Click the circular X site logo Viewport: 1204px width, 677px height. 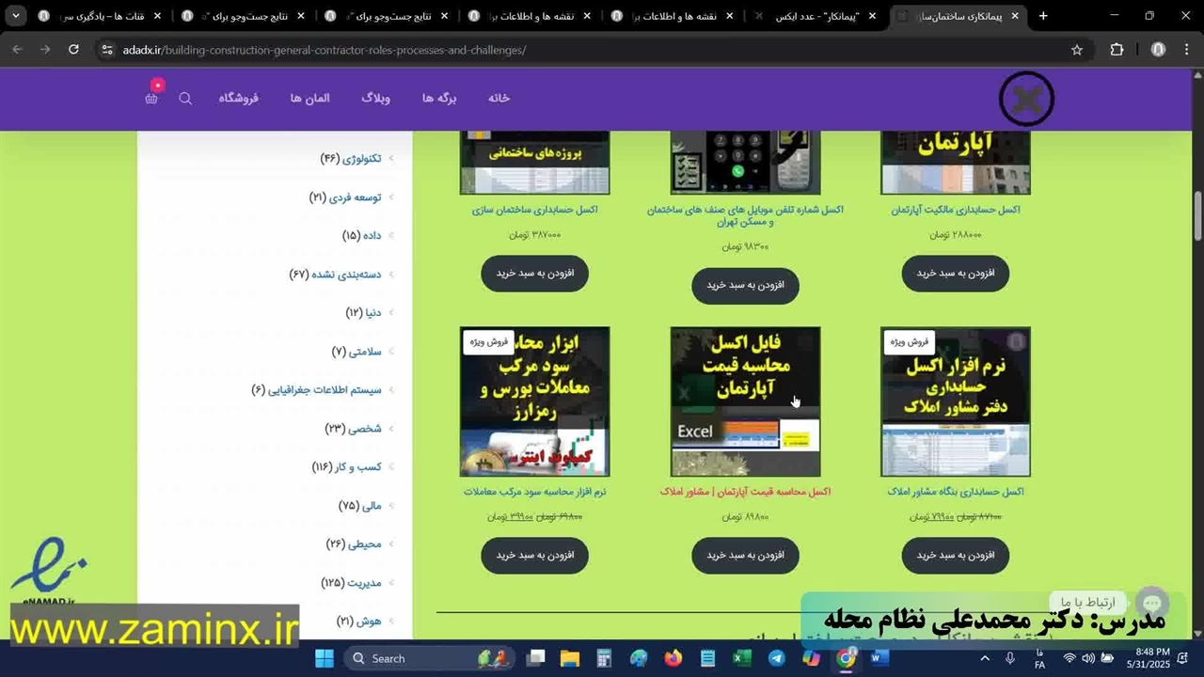(1026, 99)
